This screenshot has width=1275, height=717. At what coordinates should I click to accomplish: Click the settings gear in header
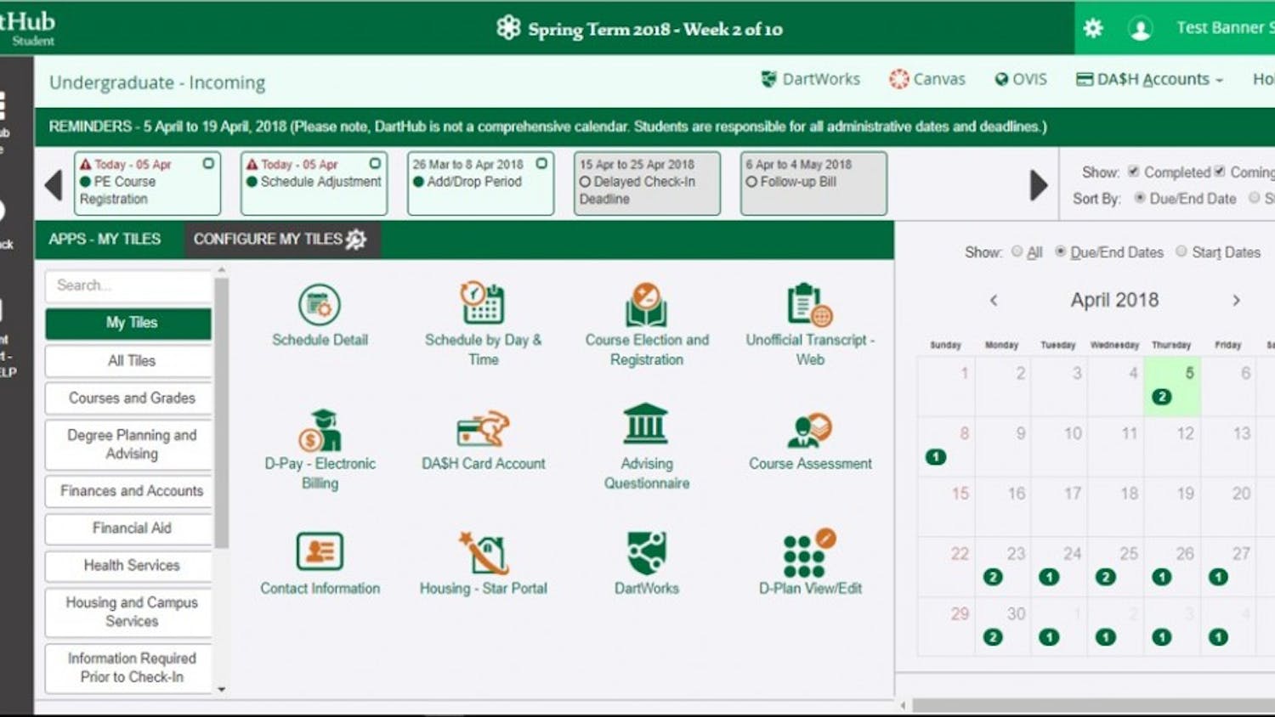coord(1093,28)
